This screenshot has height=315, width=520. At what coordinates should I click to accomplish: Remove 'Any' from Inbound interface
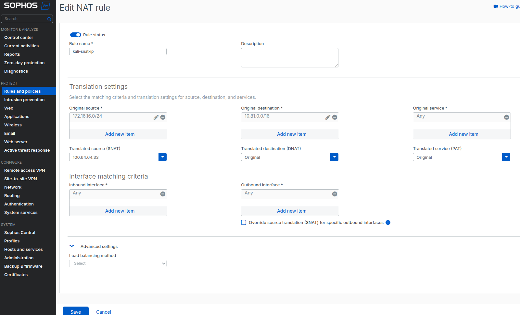coord(163,194)
